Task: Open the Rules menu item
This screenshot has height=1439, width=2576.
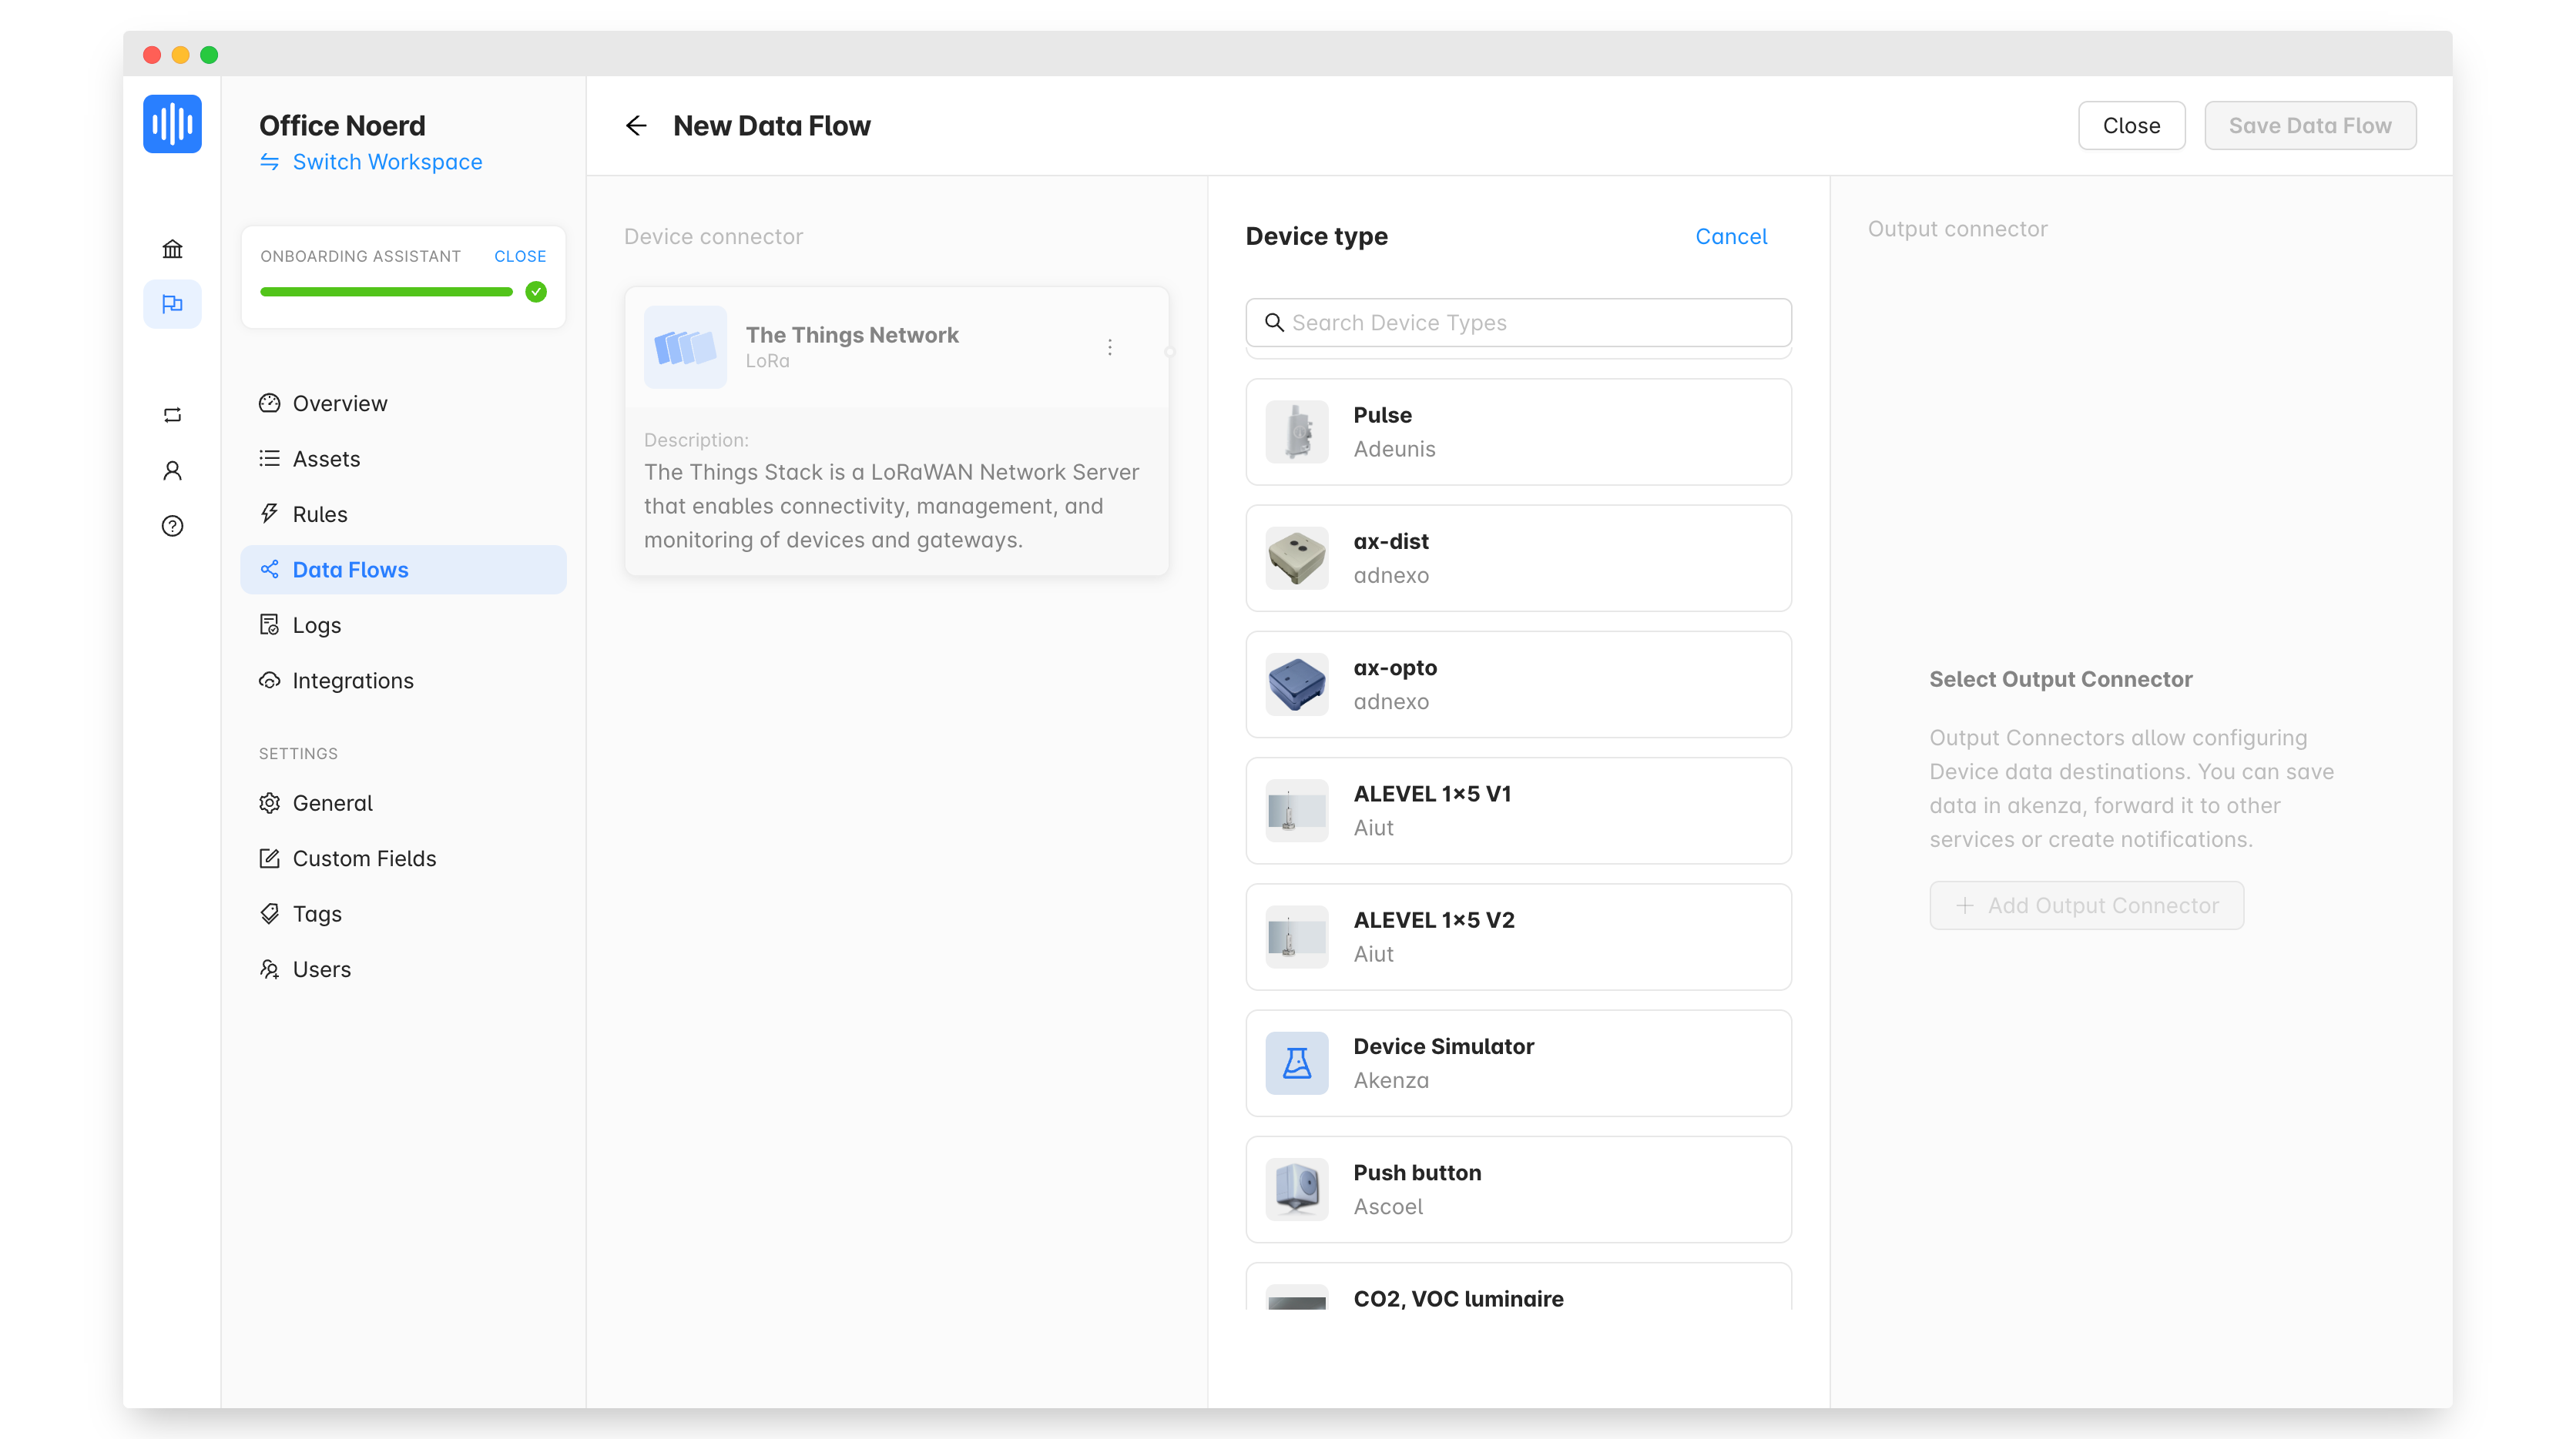Action: point(403,514)
